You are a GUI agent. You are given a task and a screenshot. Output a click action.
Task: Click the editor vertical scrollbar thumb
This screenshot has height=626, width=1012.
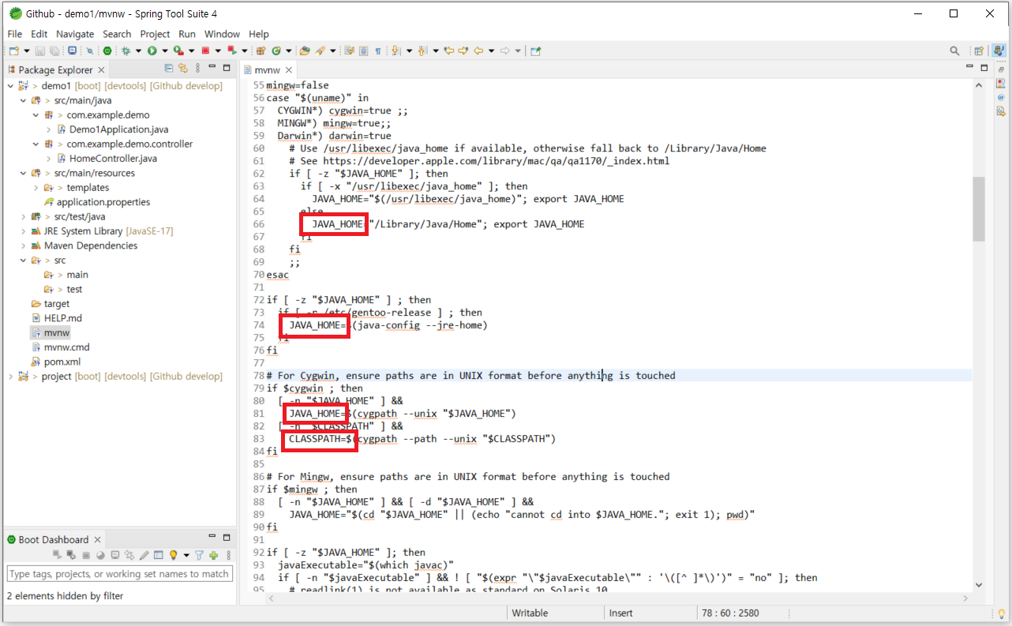(x=979, y=208)
